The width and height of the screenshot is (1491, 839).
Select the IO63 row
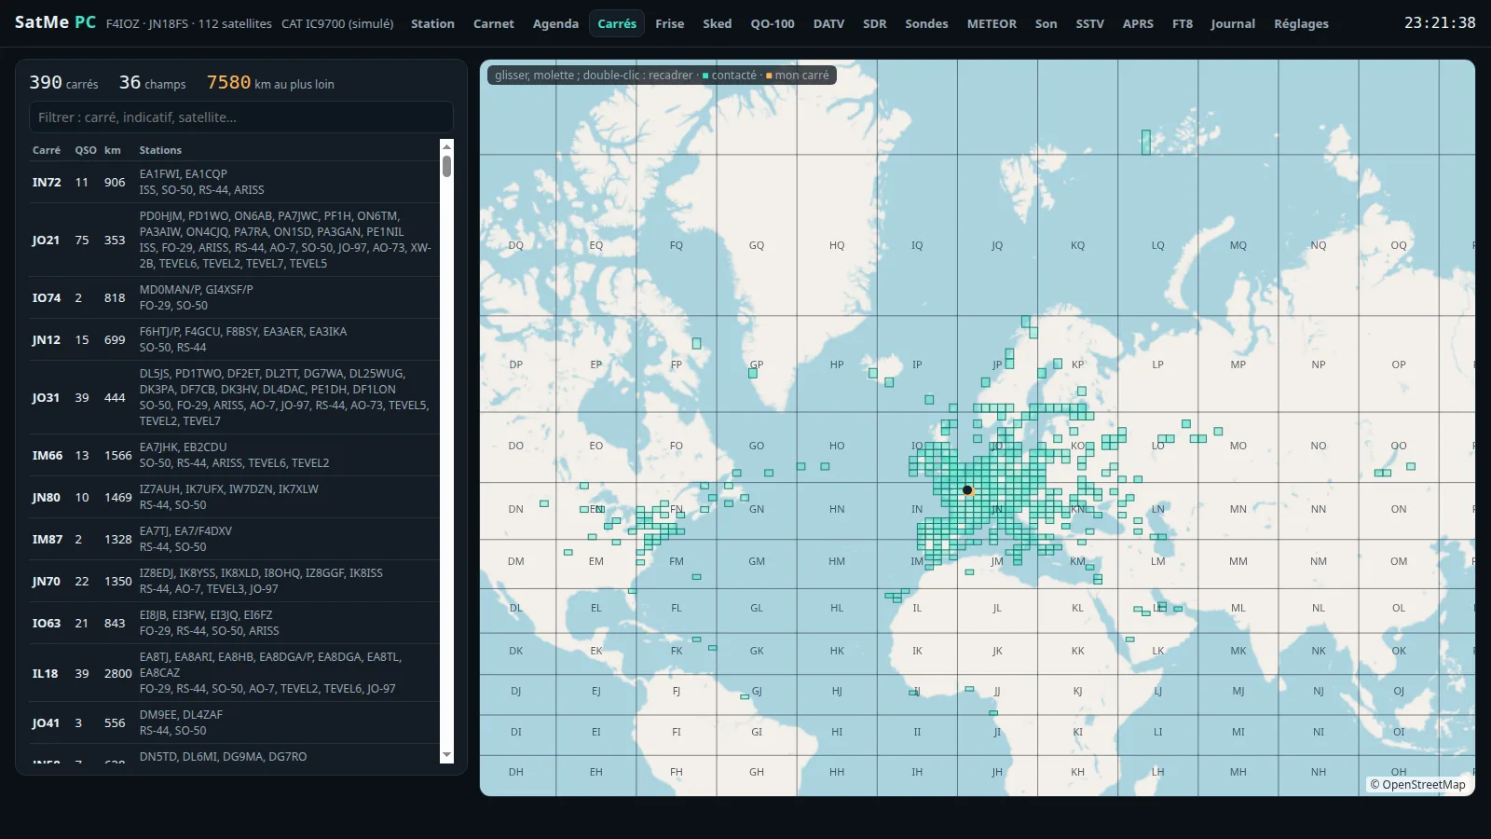234,623
